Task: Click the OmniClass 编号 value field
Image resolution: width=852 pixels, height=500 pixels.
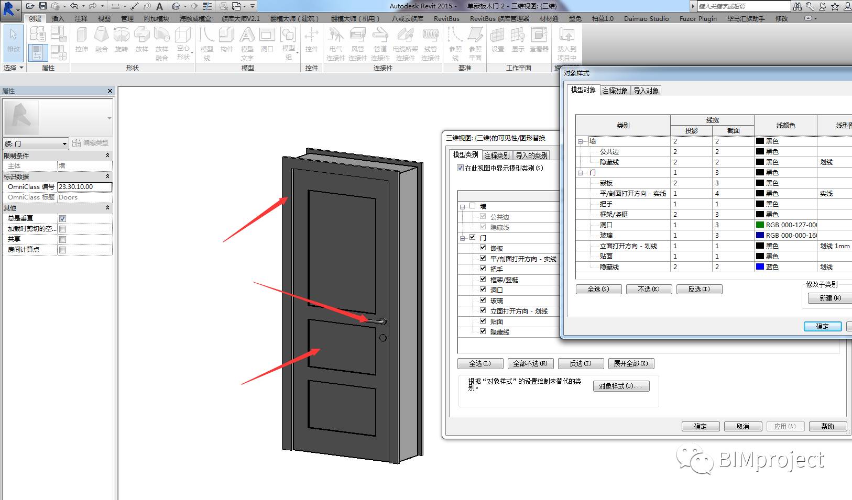Action: click(x=84, y=187)
